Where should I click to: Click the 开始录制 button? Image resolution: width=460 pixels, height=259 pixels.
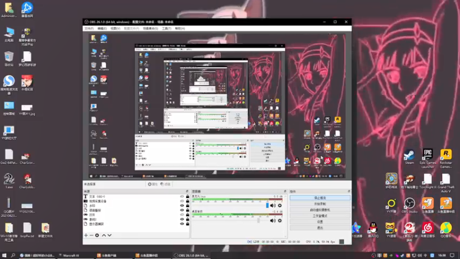pyautogui.click(x=320, y=204)
